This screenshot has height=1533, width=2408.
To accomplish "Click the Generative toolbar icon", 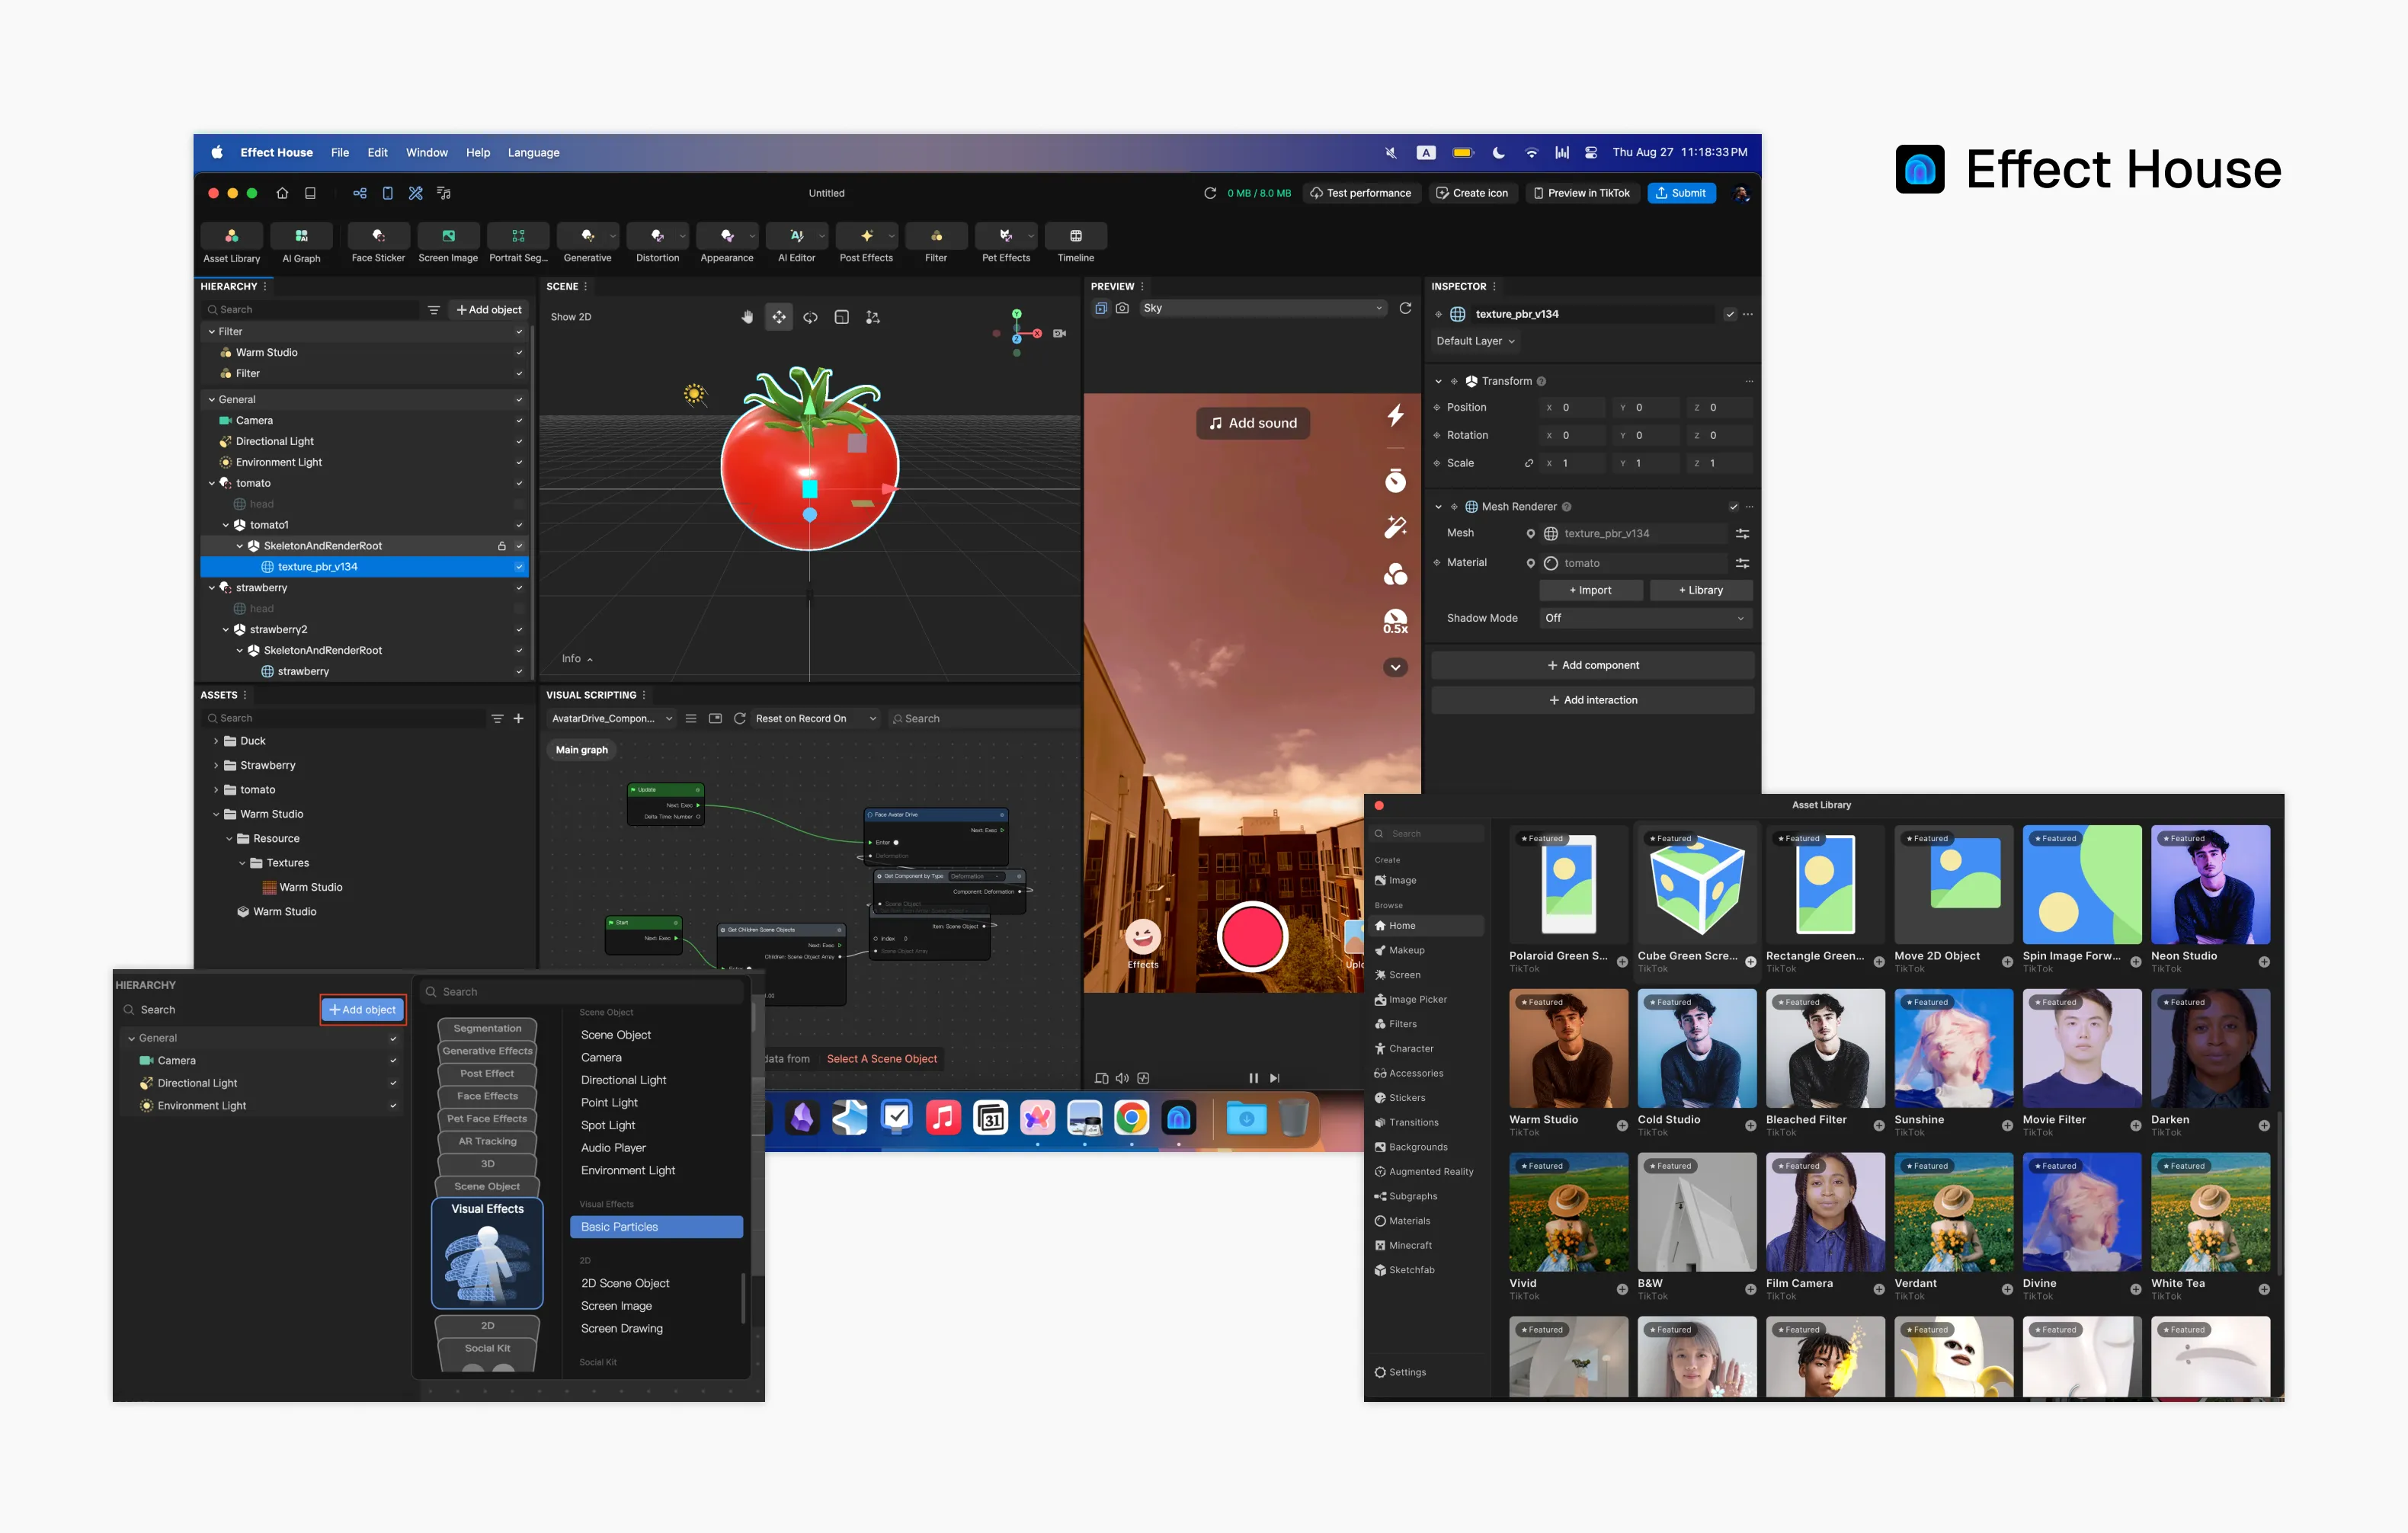I will click(587, 236).
